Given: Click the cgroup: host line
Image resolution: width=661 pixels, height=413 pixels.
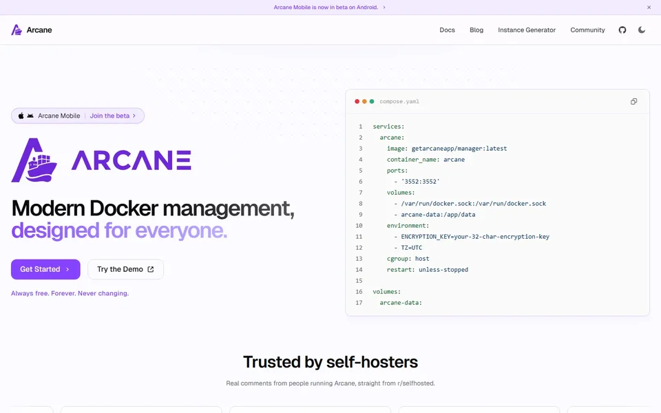Looking at the screenshot, I should 408,258.
